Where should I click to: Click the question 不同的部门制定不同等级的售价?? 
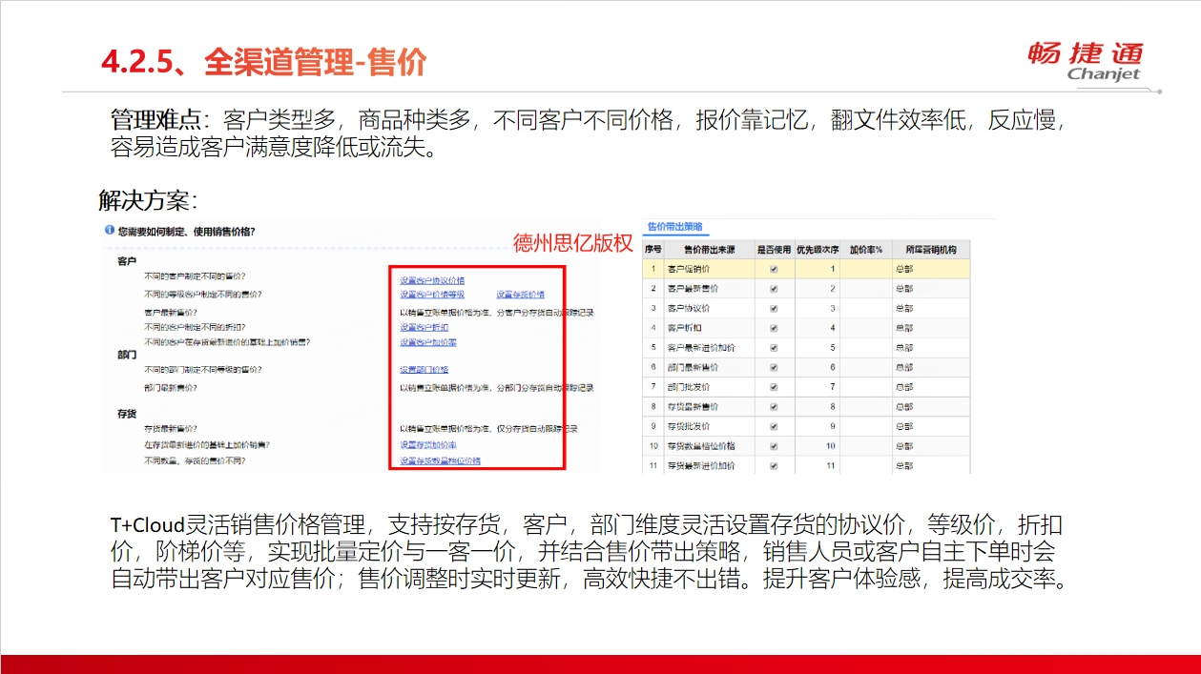[203, 369]
